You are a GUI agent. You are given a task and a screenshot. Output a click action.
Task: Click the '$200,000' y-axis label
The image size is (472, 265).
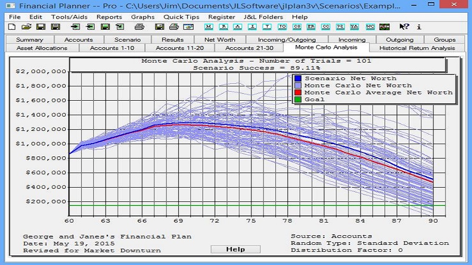46,201
